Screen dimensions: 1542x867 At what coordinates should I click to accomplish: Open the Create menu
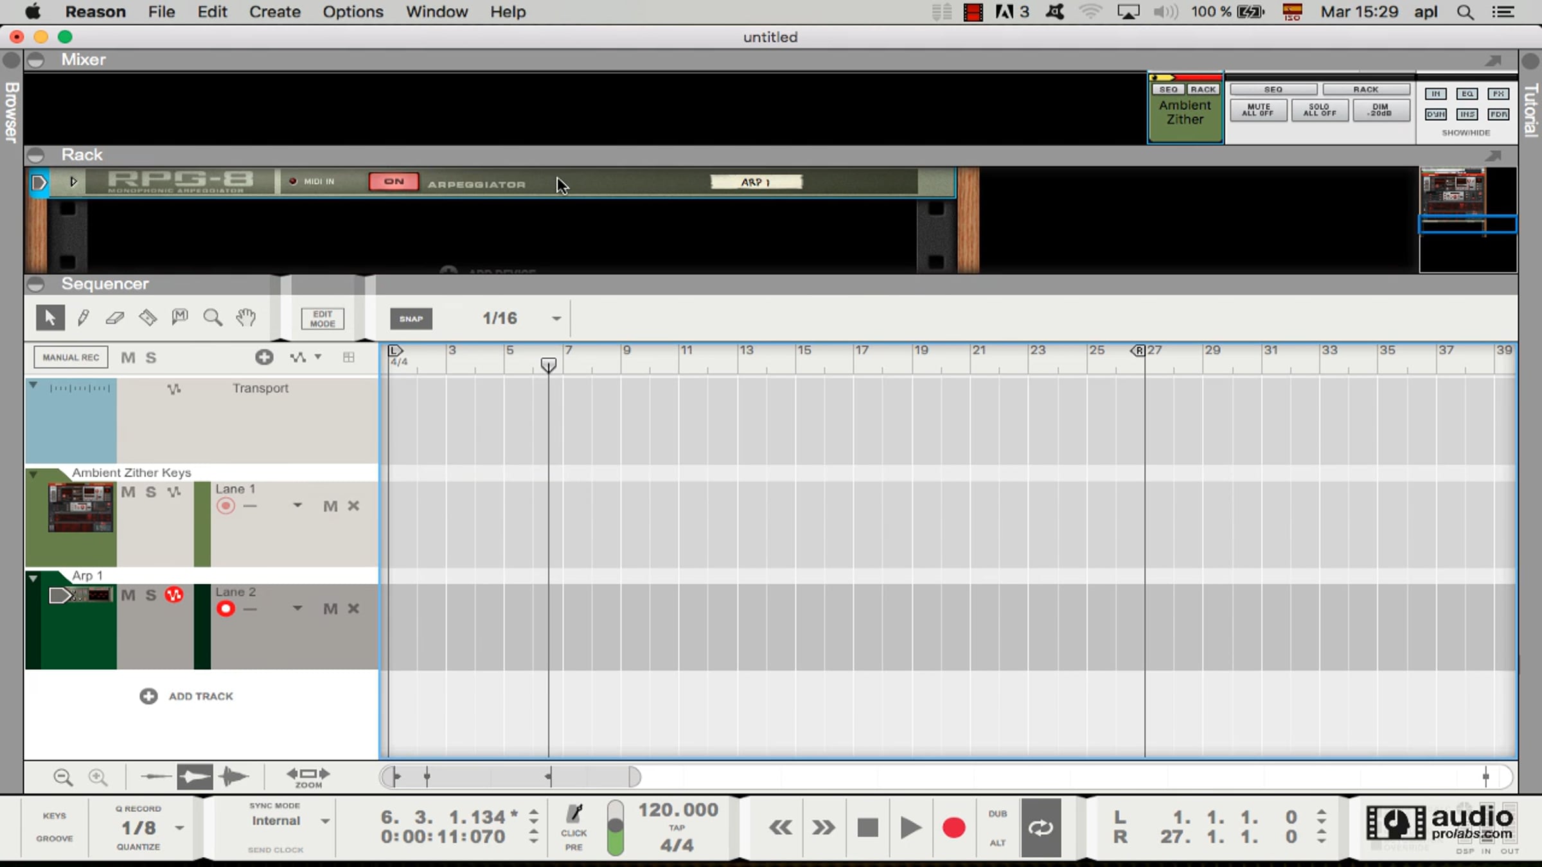[274, 12]
